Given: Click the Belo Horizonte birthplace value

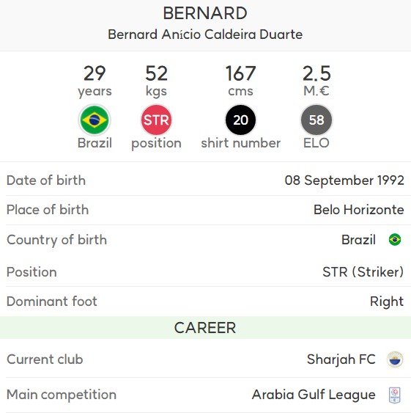Looking at the screenshot, I should tap(359, 210).
